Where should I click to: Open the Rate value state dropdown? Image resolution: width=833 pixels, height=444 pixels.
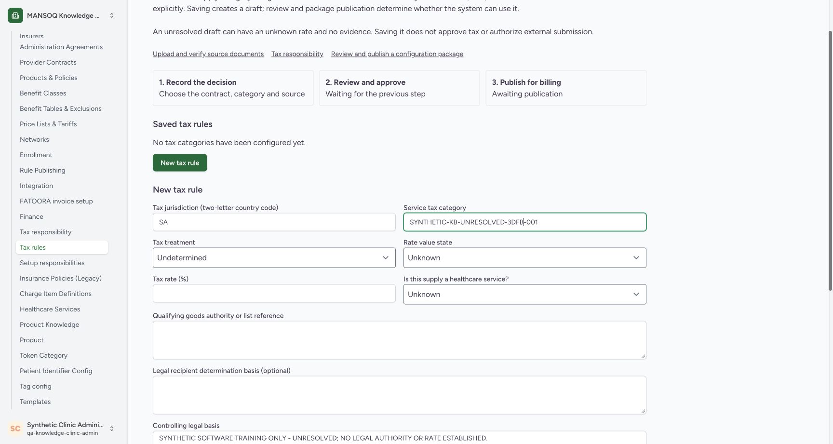[x=524, y=258]
